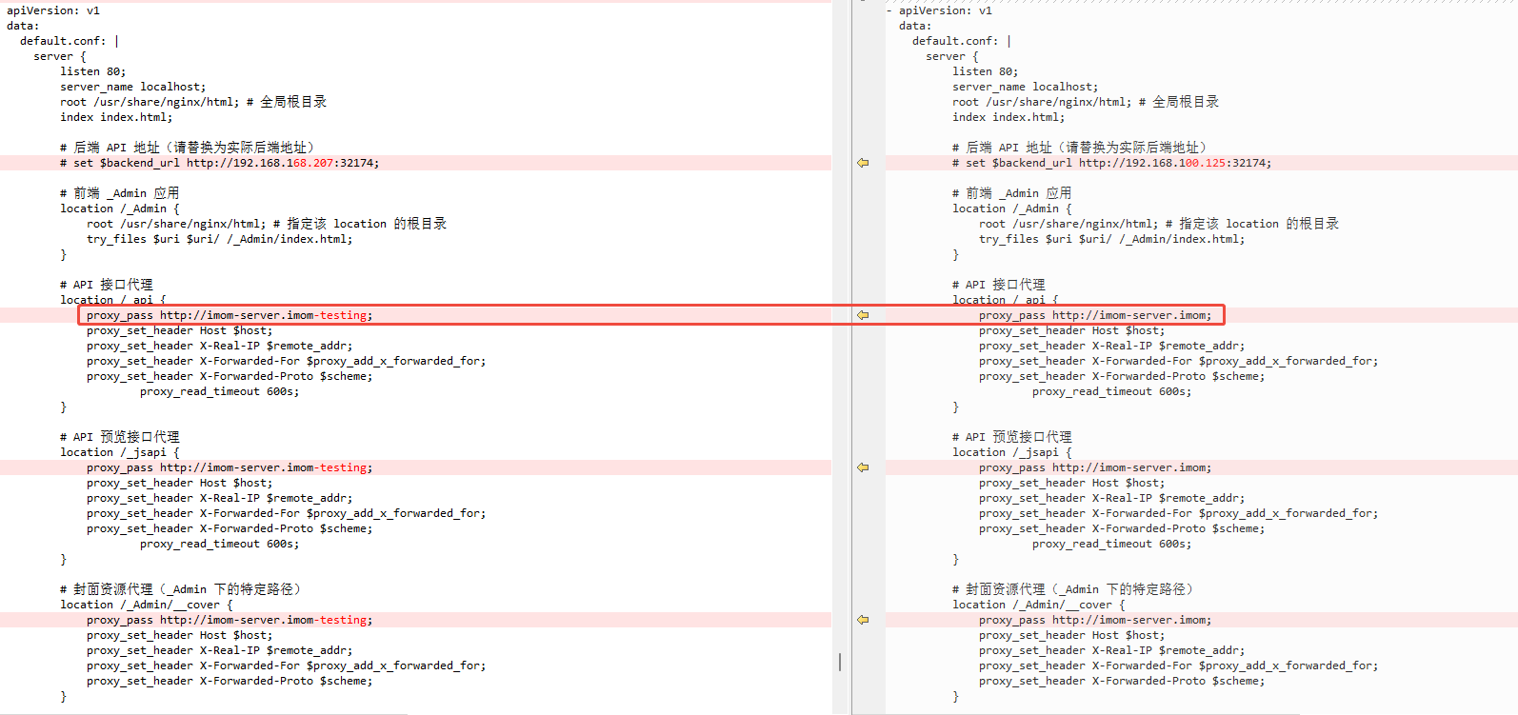The image size is (1518, 715).
Task: Select 'default.conf: |' line in right pane
Action: tap(962, 41)
